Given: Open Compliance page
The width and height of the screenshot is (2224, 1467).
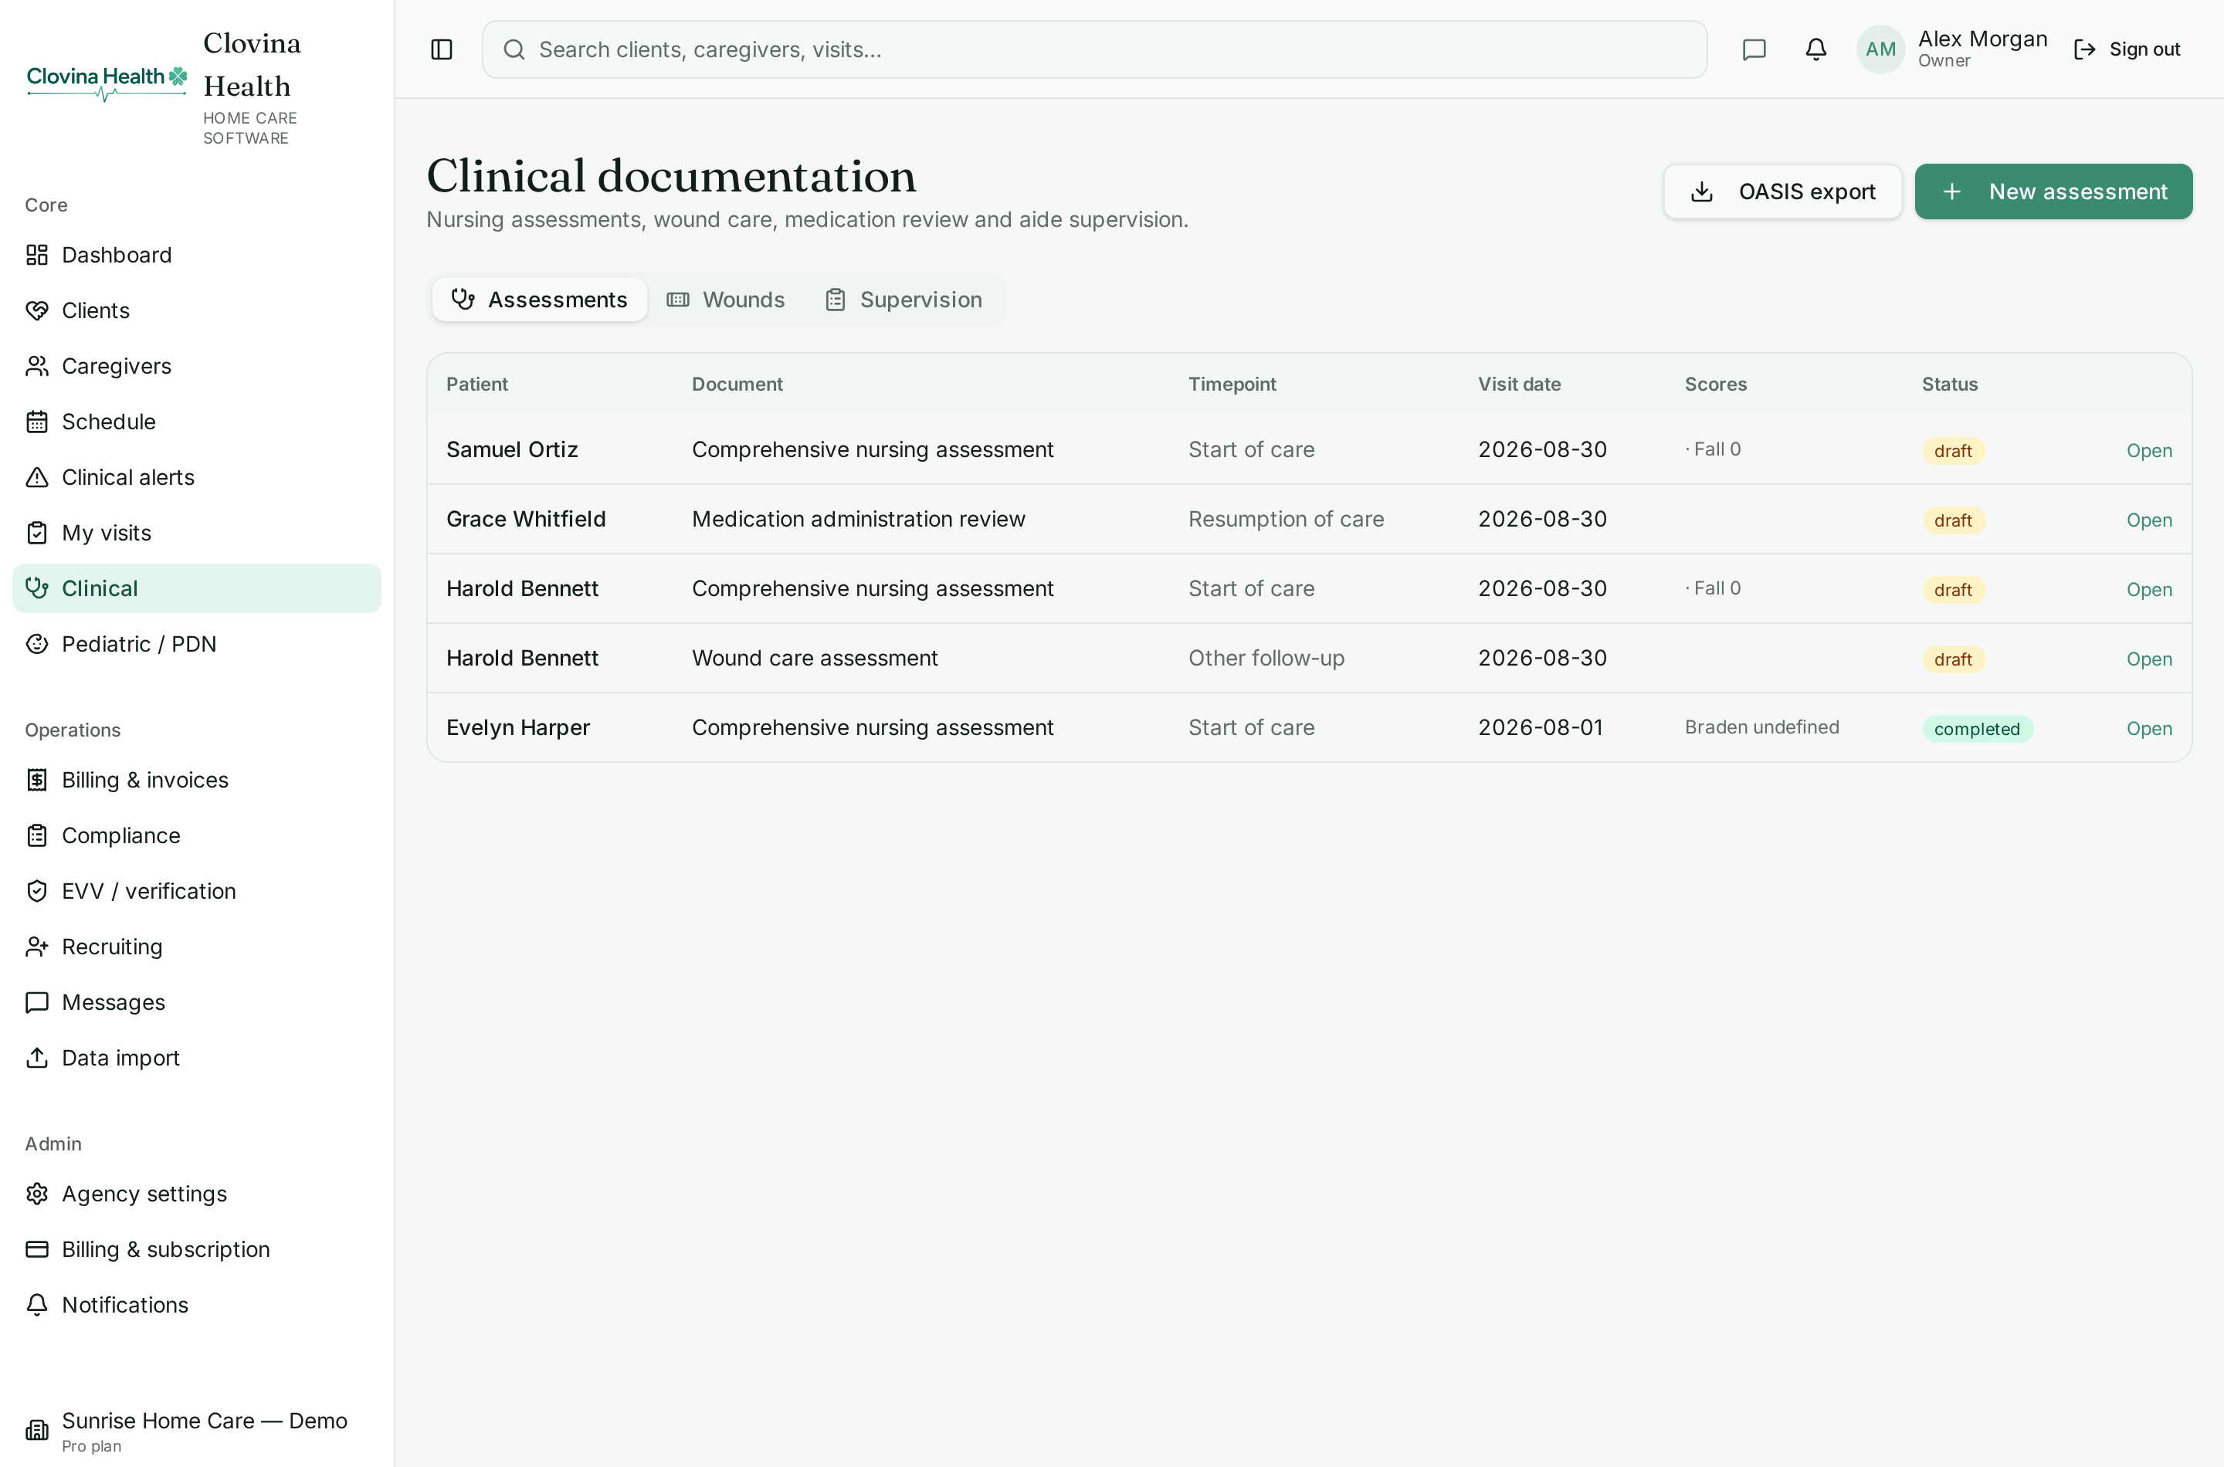Looking at the screenshot, I should (196, 835).
